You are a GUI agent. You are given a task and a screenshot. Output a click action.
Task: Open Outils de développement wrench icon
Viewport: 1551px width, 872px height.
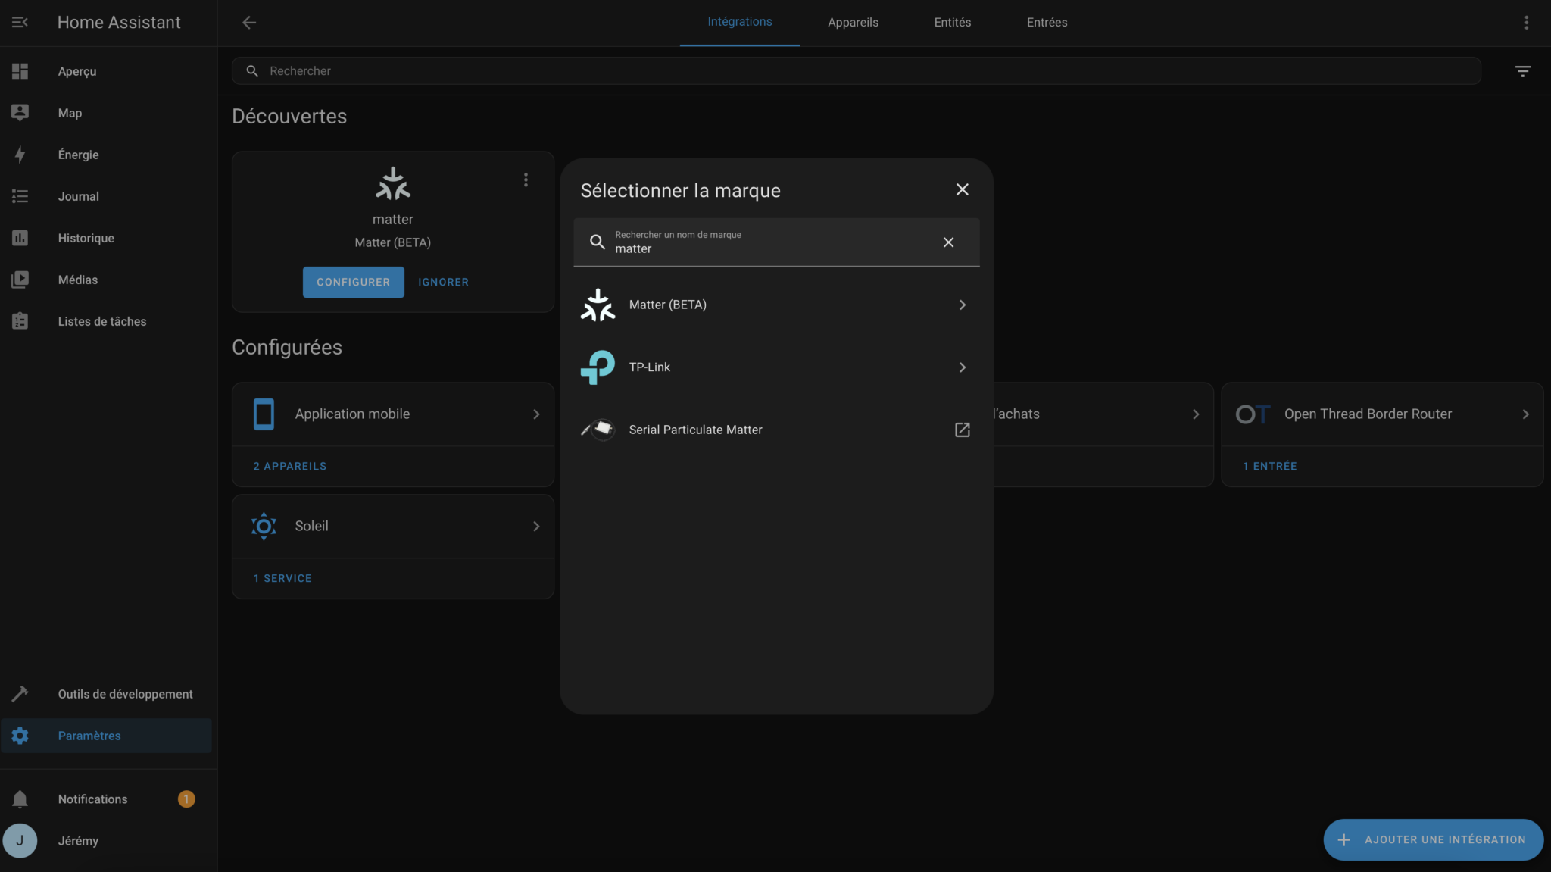[20, 693]
